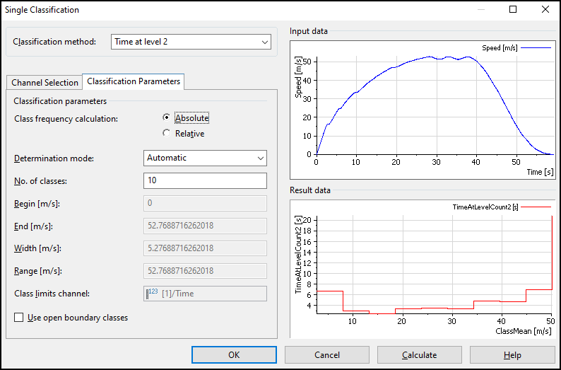Click the Cancel button
Screen dimensions: 561x370
(x=326, y=354)
